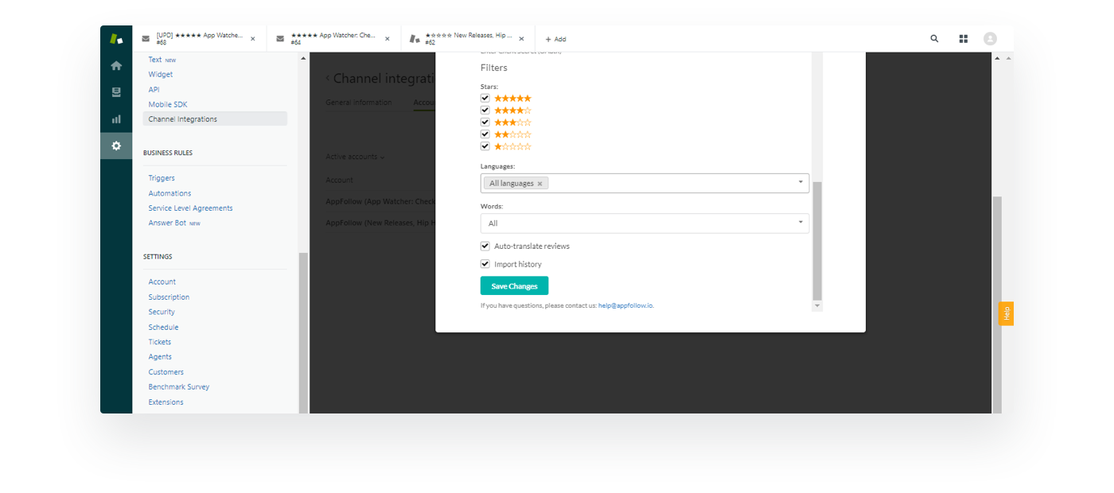Click the modal dialog's vertical scrollbar

(816, 239)
